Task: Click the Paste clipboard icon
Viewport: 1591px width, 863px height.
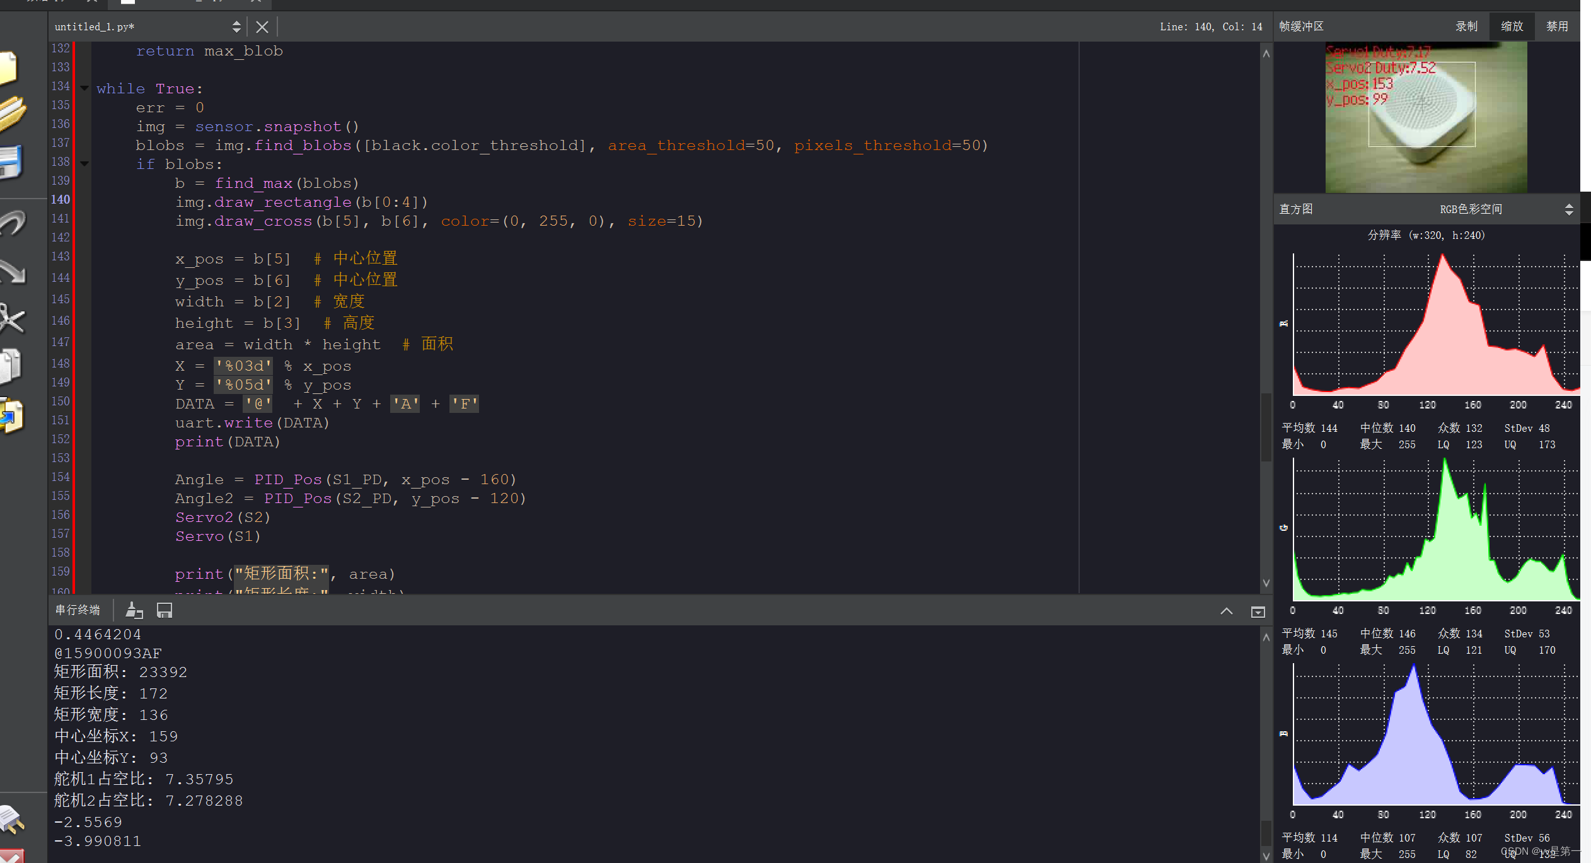Action: (11, 416)
